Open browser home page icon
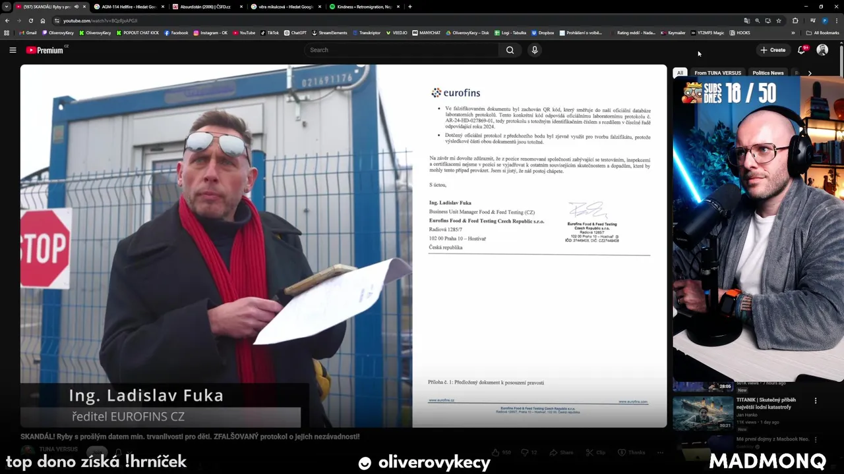Image resolution: width=844 pixels, height=474 pixels. (43, 20)
